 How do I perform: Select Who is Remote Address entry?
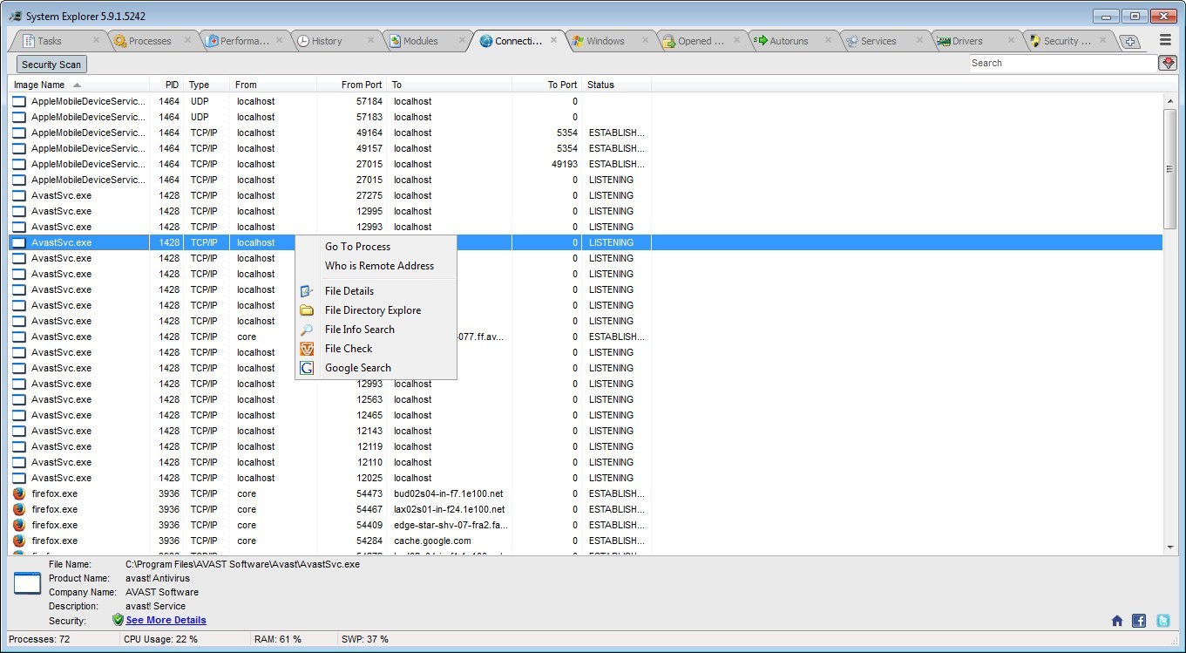point(376,266)
